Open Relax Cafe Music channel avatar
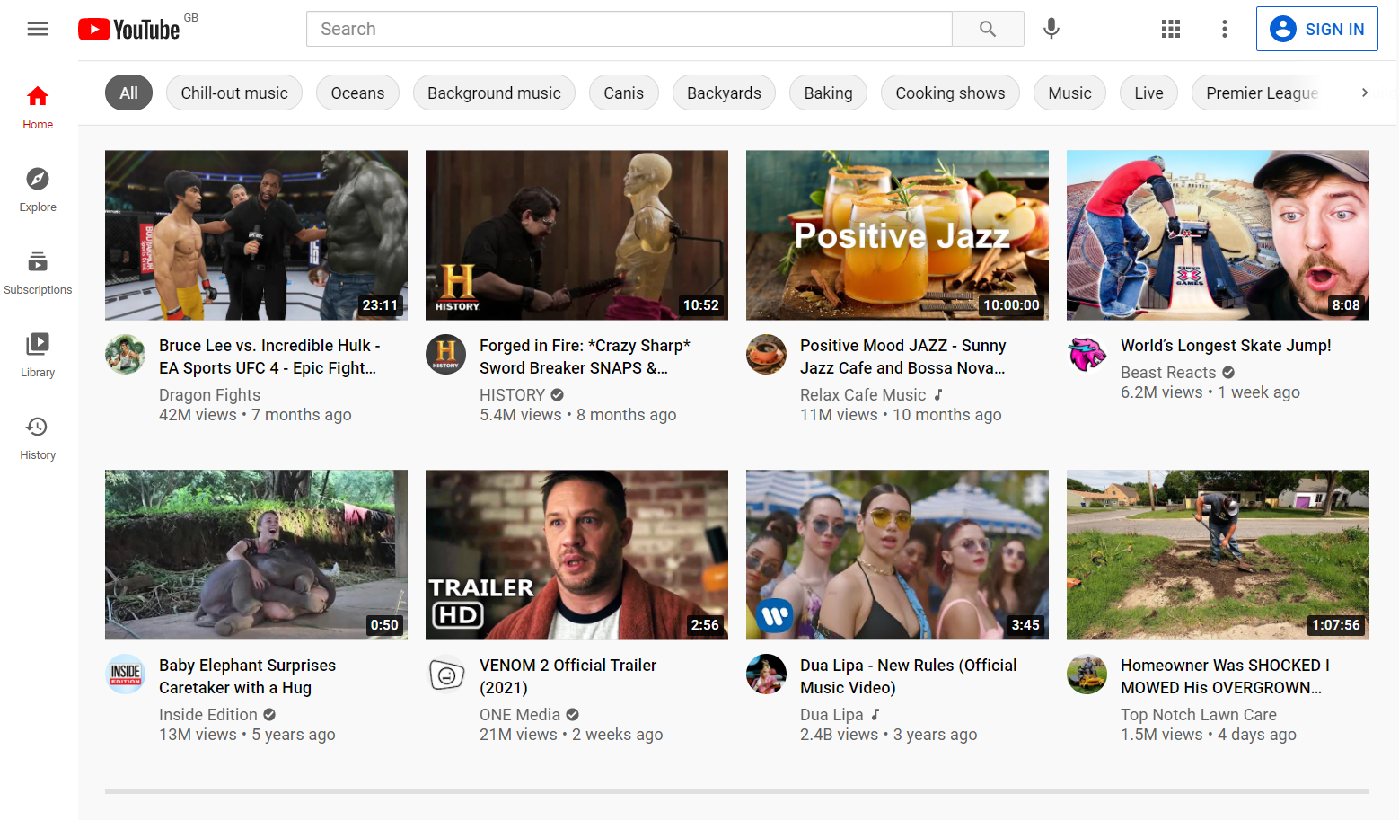 click(766, 354)
